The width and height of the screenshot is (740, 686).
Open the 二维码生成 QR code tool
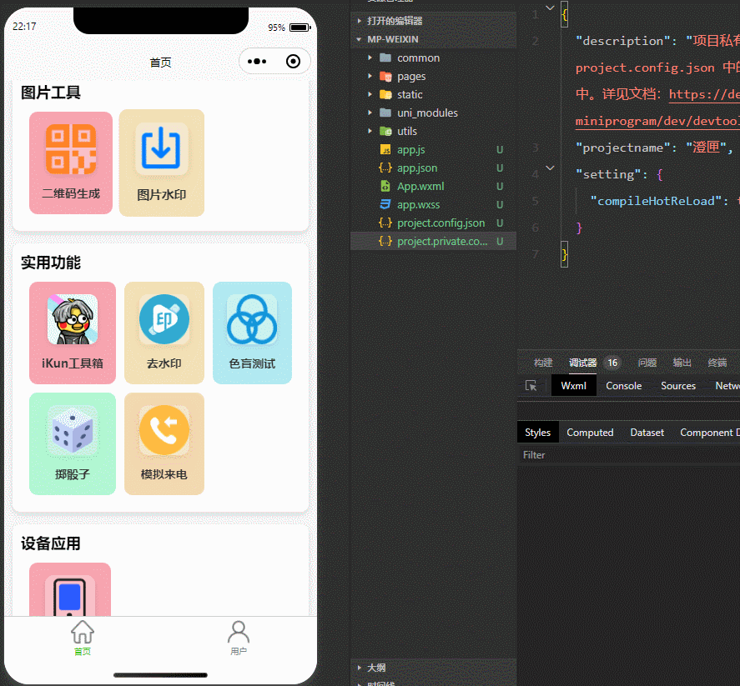(x=71, y=163)
